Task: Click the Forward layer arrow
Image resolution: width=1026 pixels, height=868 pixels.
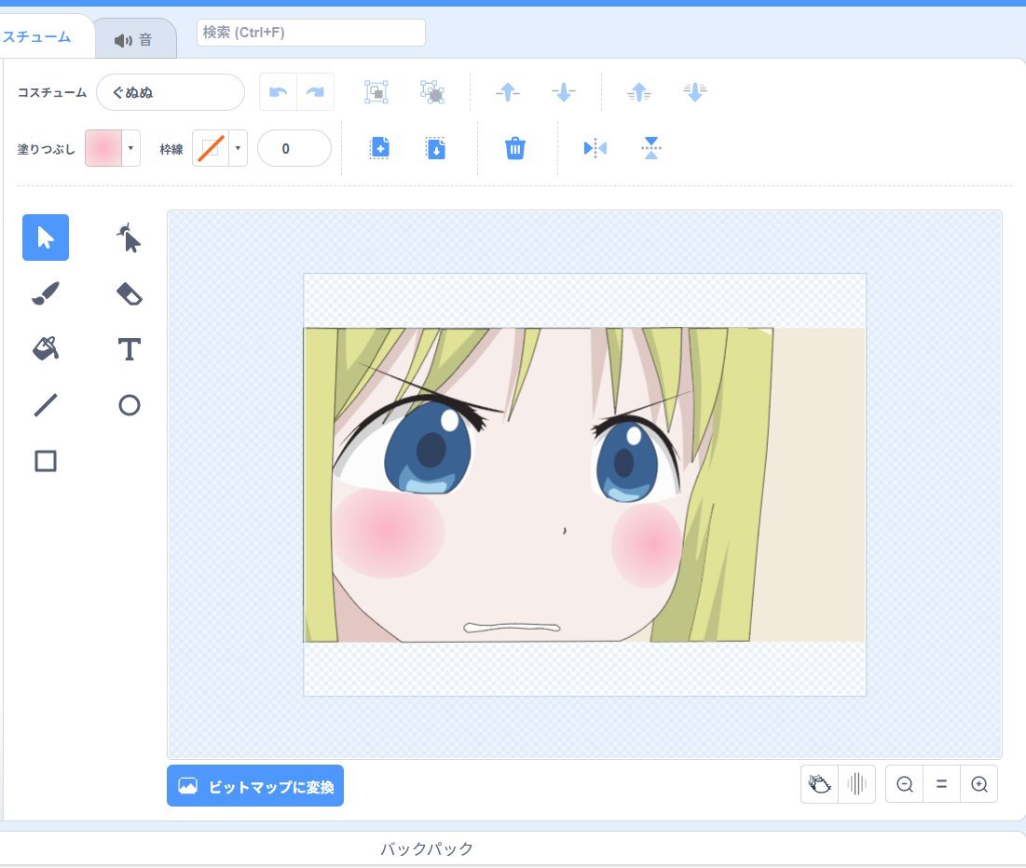Action: (508, 92)
